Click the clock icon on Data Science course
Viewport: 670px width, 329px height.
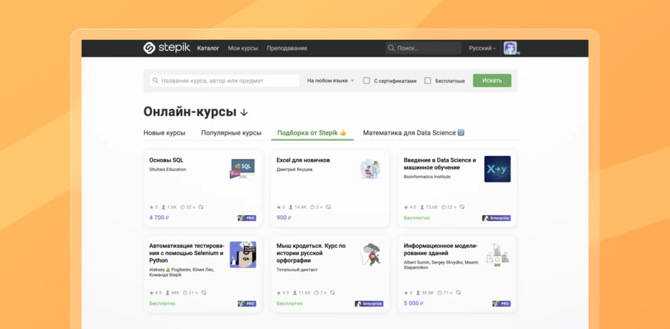[x=444, y=207]
